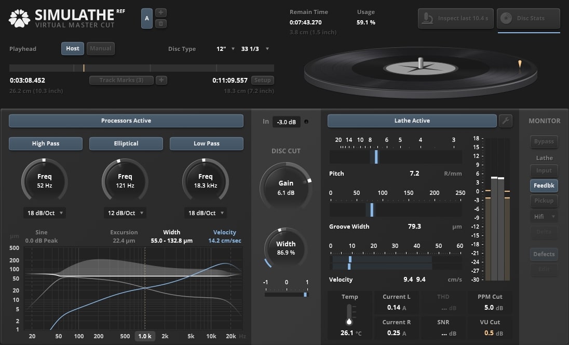Image resolution: width=569 pixels, height=345 pixels.
Task: Open the Setup panel
Action: tap(262, 80)
